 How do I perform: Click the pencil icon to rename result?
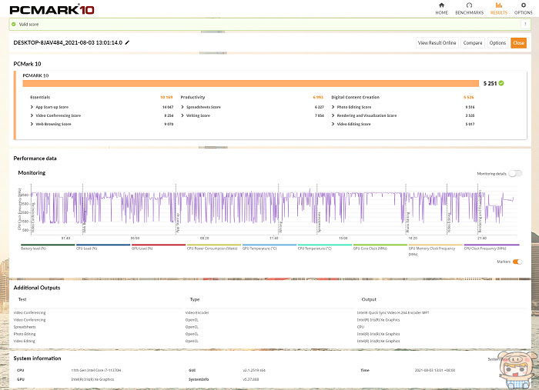coord(127,42)
